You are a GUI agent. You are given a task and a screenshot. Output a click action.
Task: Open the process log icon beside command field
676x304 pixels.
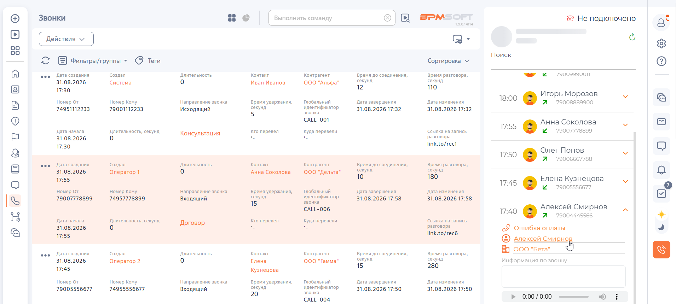click(405, 18)
